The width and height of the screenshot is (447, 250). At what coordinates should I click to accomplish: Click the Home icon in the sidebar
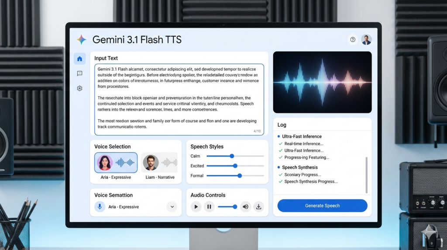click(x=79, y=59)
